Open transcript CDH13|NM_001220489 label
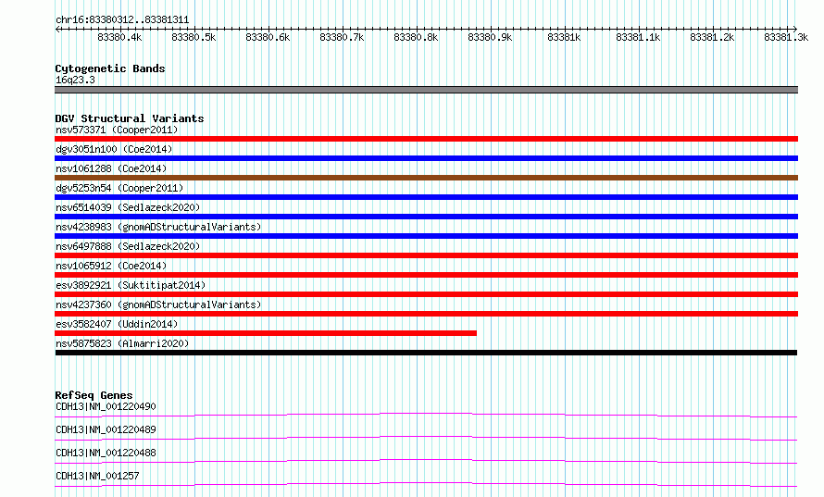This screenshot has width=824, height=497. tap(106, 429)
